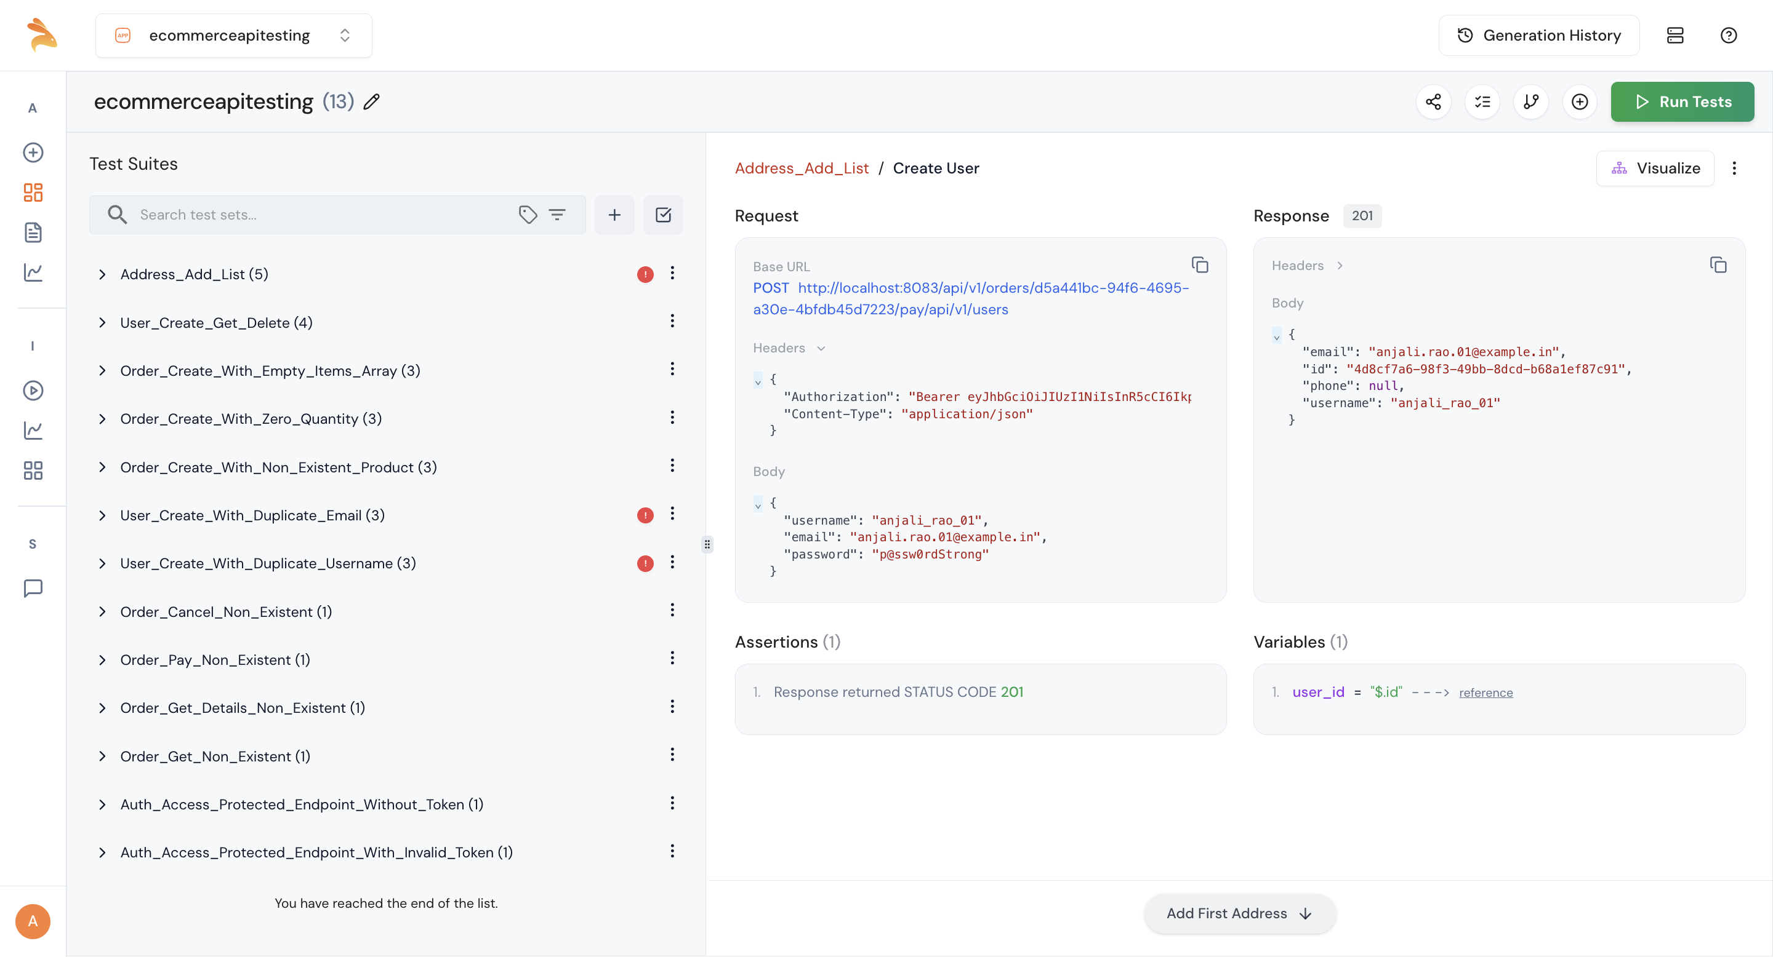The width and height of the screenshot is (1773, 957).
Task: Open the Headers dropdown in the Request panel
Action: pyautogui.click(x=789, y=348)
